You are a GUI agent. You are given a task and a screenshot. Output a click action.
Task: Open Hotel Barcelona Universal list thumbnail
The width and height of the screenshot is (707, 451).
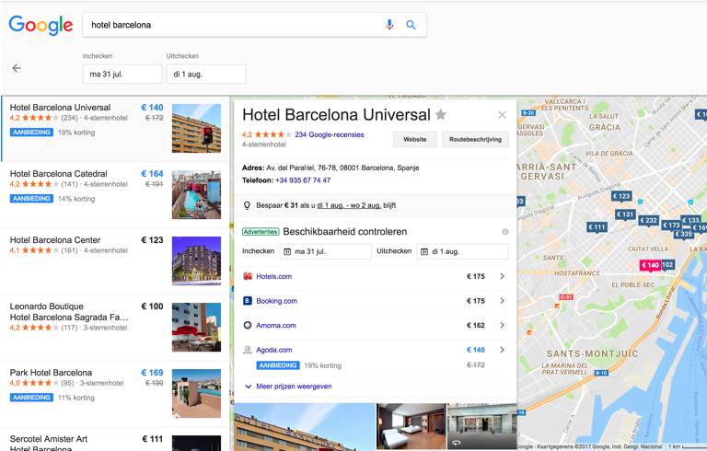[x=197, y=129]
